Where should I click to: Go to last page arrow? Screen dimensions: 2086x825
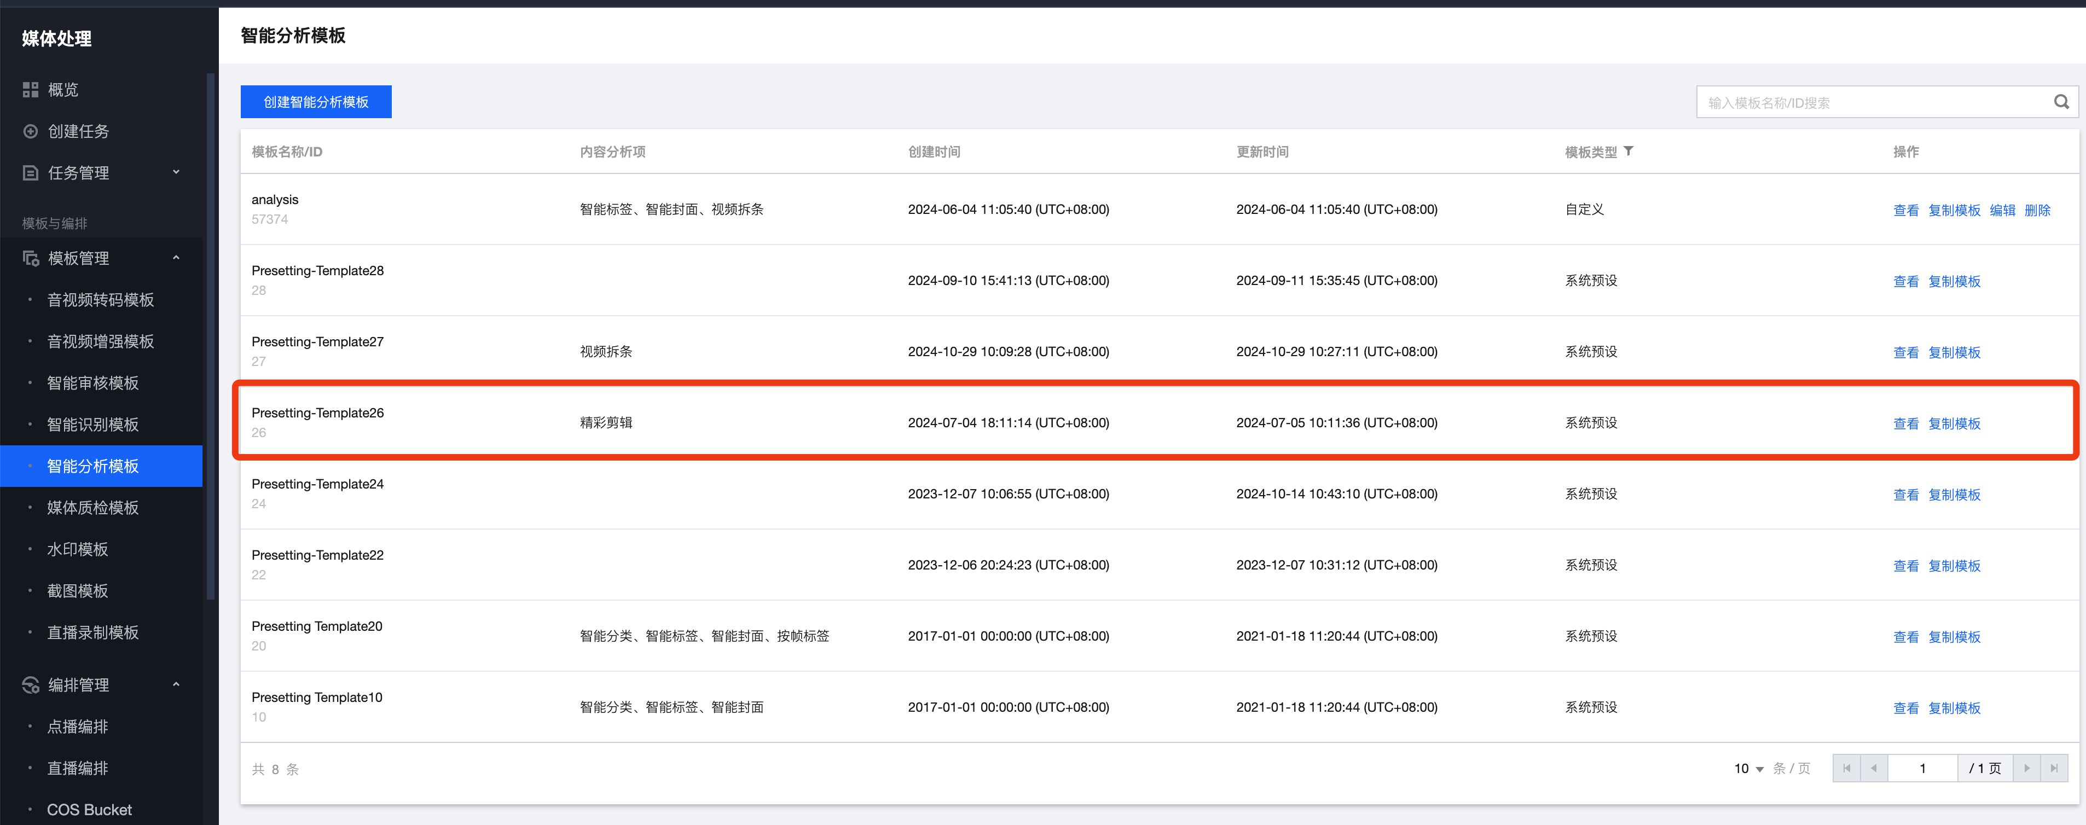point(2054,768)
